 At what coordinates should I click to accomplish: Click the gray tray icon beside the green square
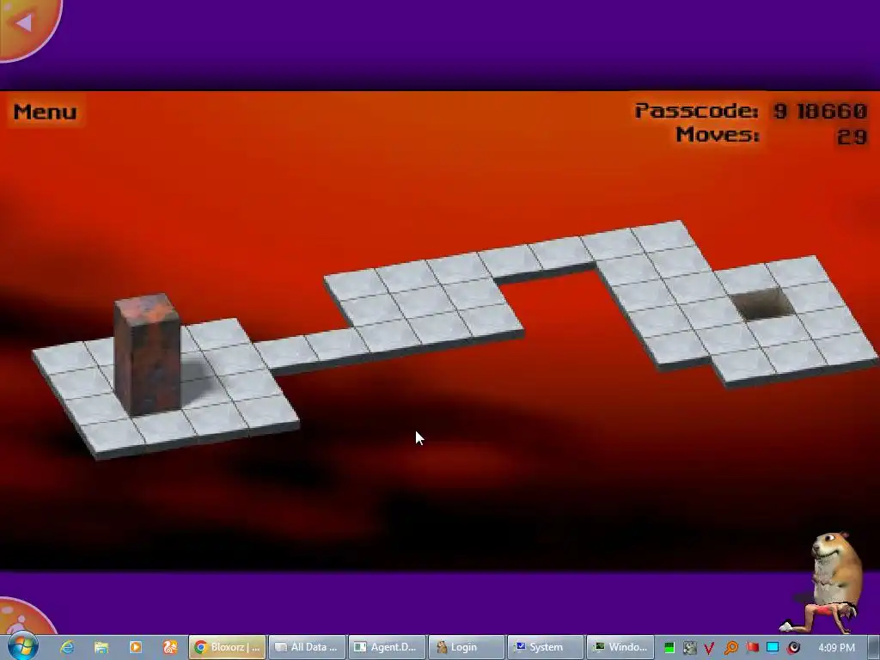[x=690, y=648]
